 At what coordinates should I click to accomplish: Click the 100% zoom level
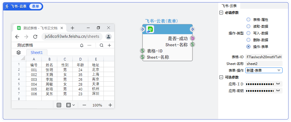(x=97, y=105)
